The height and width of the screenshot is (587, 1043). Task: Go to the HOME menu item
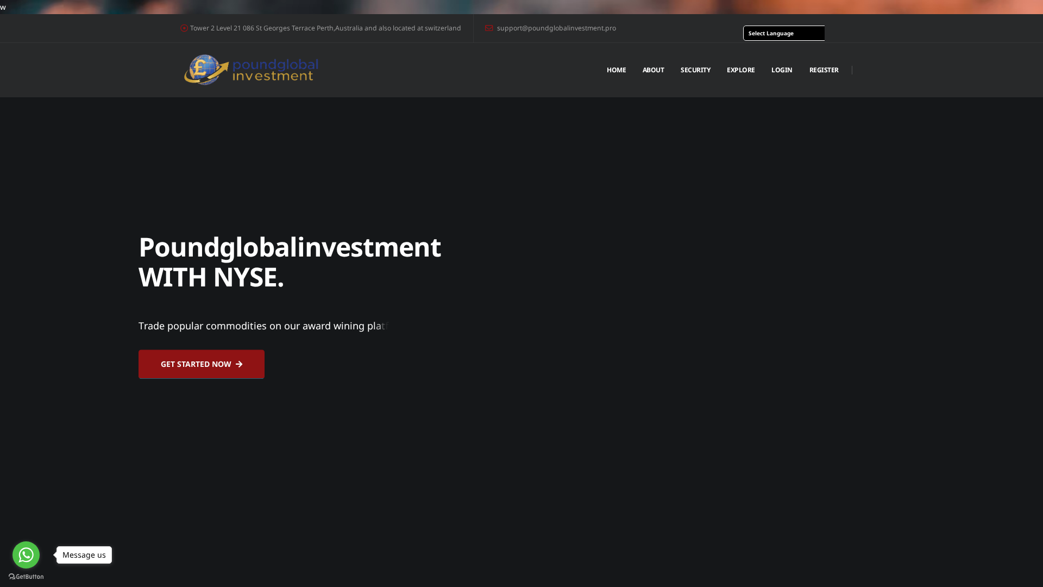(616, 70)
